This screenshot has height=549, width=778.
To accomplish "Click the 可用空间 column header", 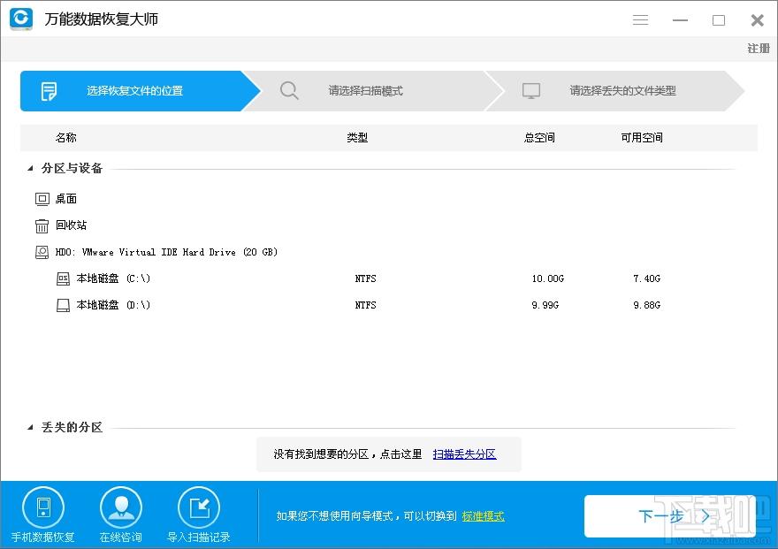I will pos(642,138).
